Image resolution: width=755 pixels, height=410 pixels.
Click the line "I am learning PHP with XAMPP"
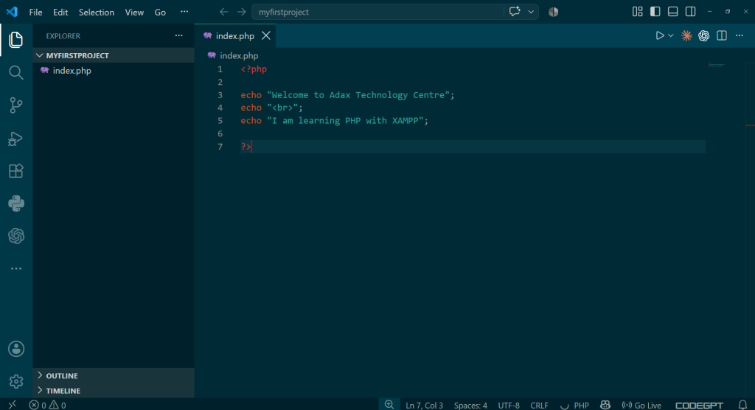click(x=334, y=120)
